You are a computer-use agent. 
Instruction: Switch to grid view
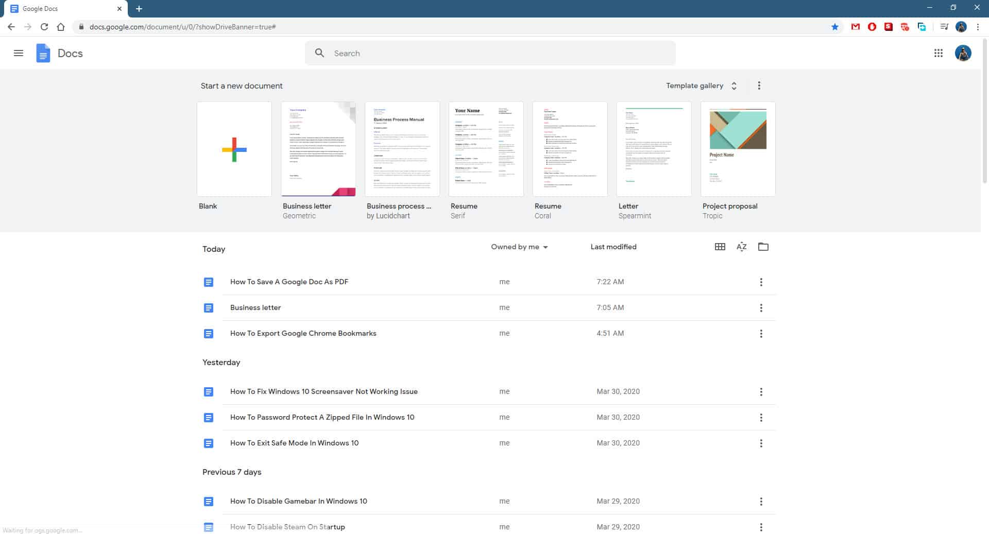720,247
